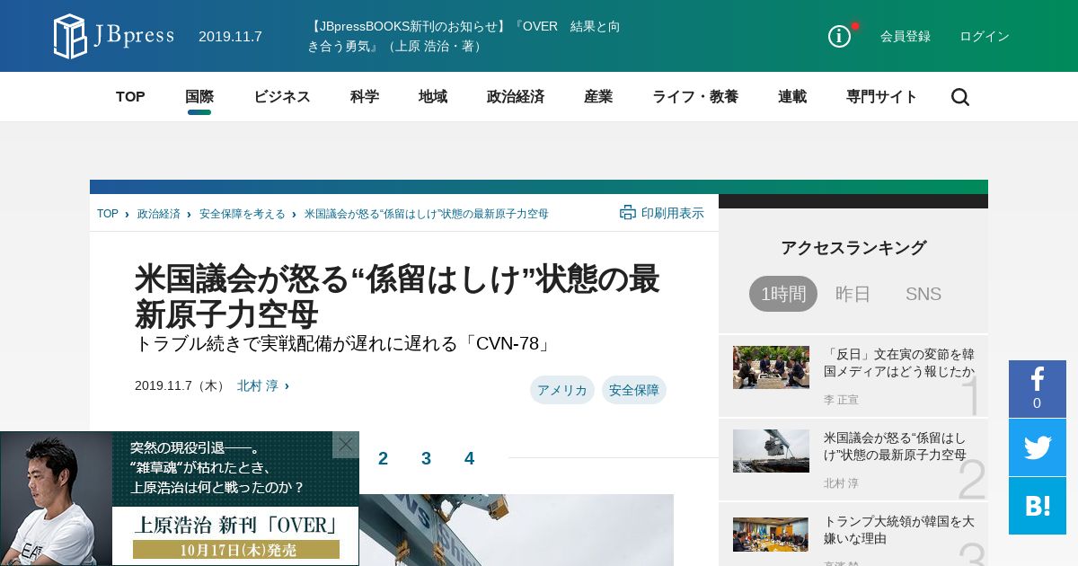The image size is (1078, 566).
Task: Select 科学 navigation item
Action: coord(365,97)
